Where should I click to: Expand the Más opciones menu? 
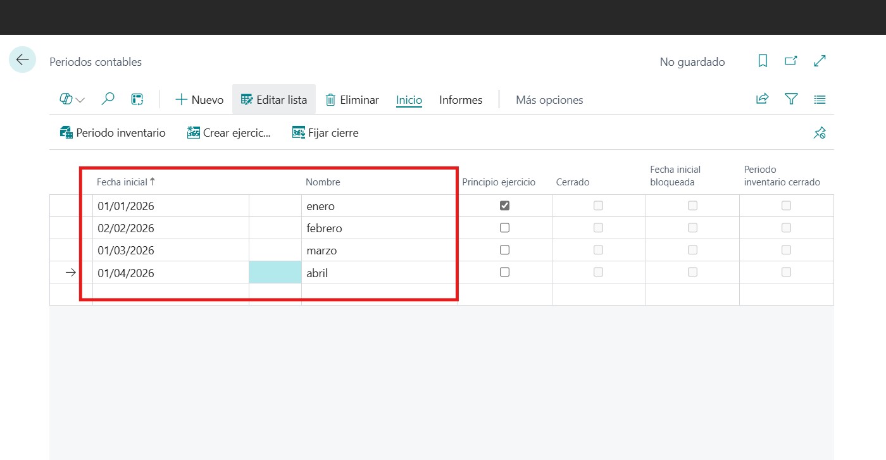coord(549,100)
